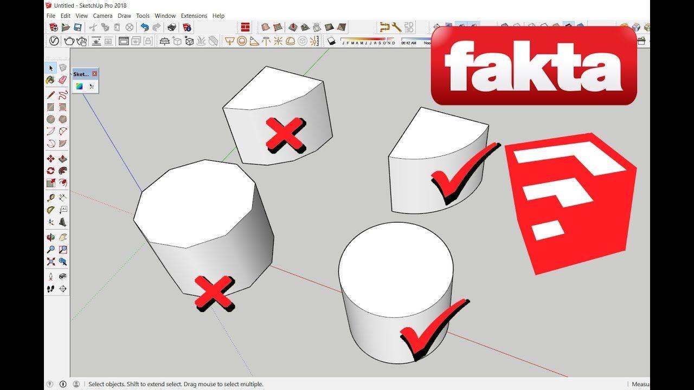This screenshot has width=694, height=390.
Task: Open a file with folder icon
Action: pos(66,27)
